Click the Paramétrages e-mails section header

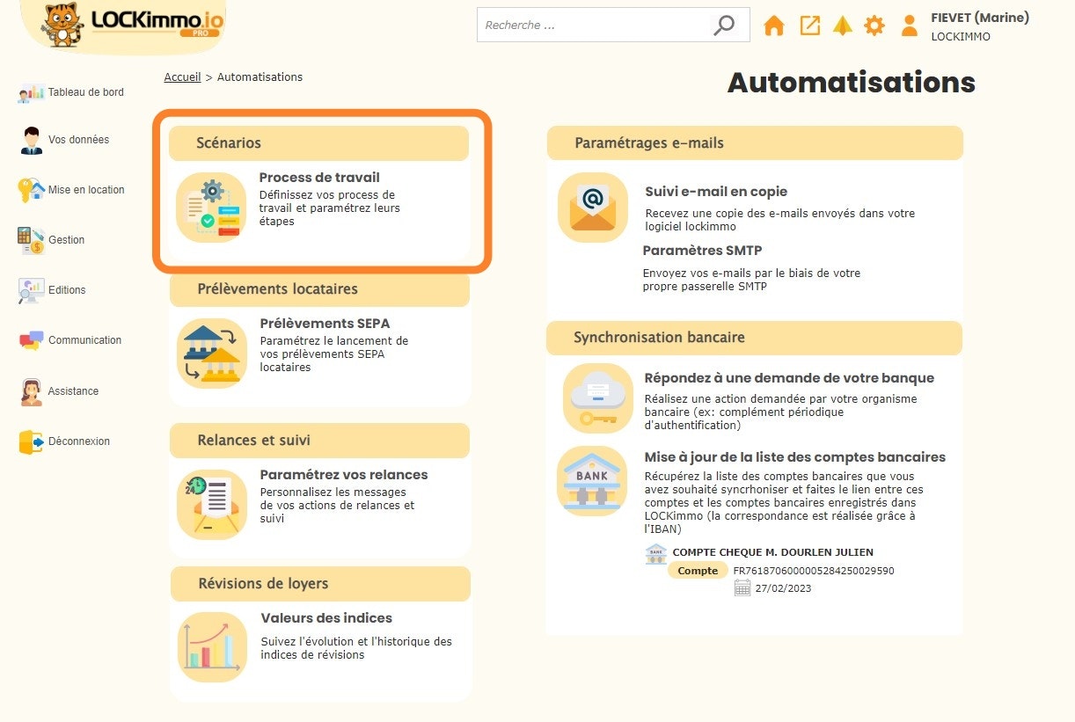755,143
